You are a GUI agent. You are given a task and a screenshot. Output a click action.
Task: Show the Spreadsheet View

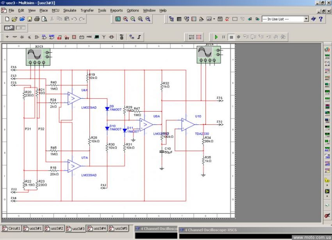[x=179, y=19]
